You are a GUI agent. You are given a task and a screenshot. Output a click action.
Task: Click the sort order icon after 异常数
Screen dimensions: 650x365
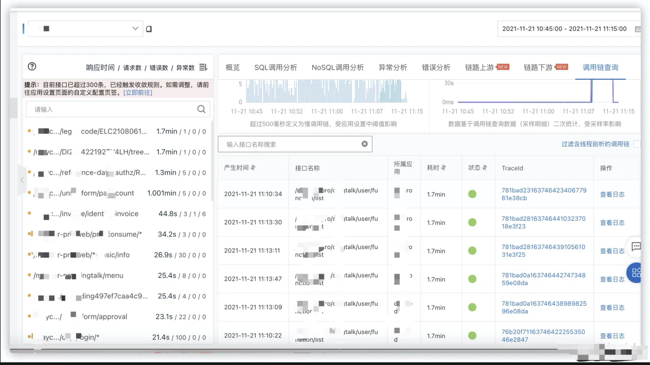203,67
